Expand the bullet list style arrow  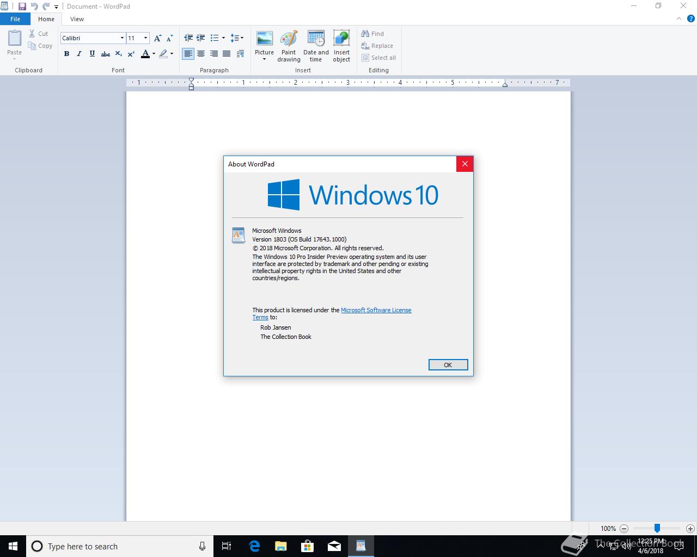pyautogui.click(x=223, y=38)
